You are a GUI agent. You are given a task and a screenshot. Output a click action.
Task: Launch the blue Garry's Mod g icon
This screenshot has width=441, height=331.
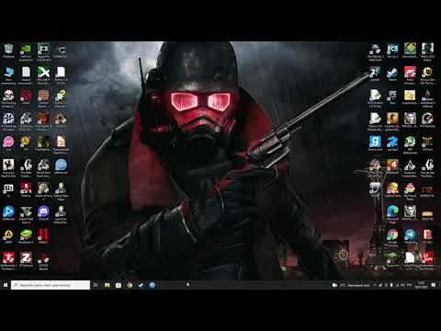[375, 143]
